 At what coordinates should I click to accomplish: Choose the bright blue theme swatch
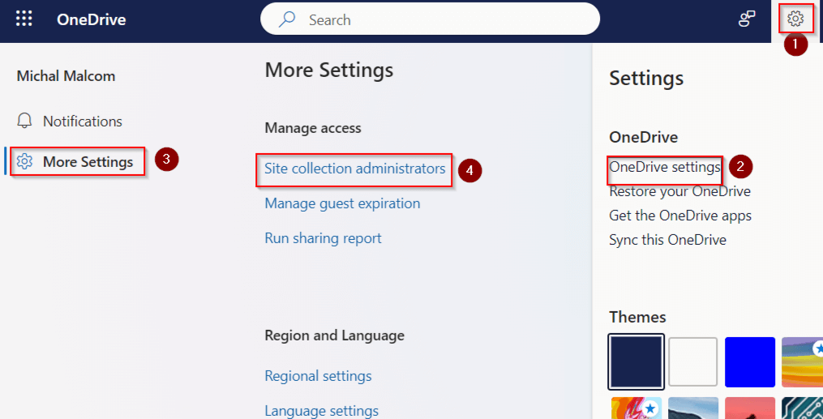(x=750, y=361)
